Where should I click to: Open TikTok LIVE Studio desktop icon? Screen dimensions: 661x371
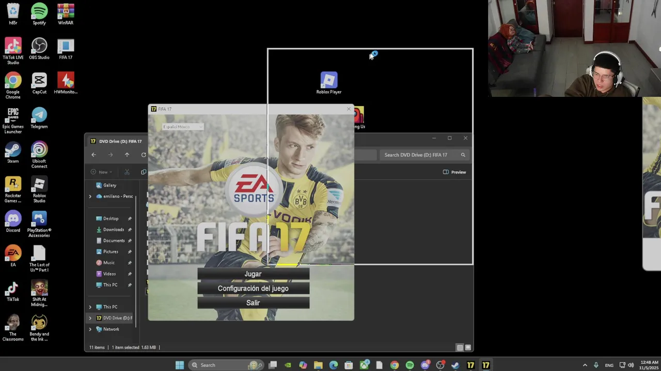click(13, 51)
